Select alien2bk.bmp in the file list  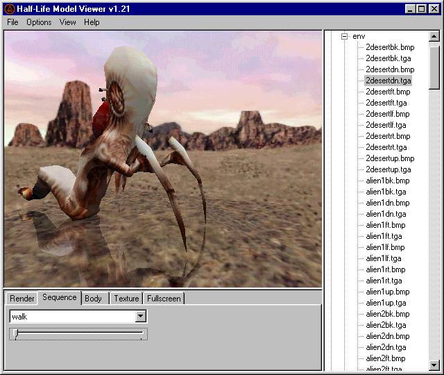pyautogui.click(x=388, y=314)
